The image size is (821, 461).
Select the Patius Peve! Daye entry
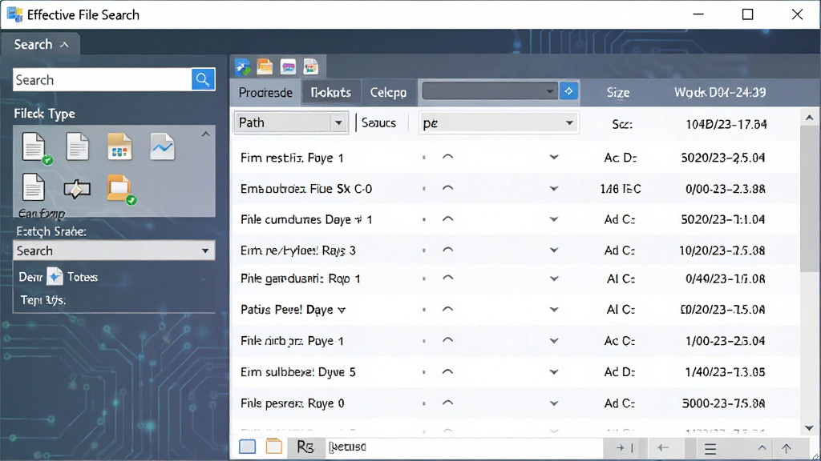coord(293,310)
